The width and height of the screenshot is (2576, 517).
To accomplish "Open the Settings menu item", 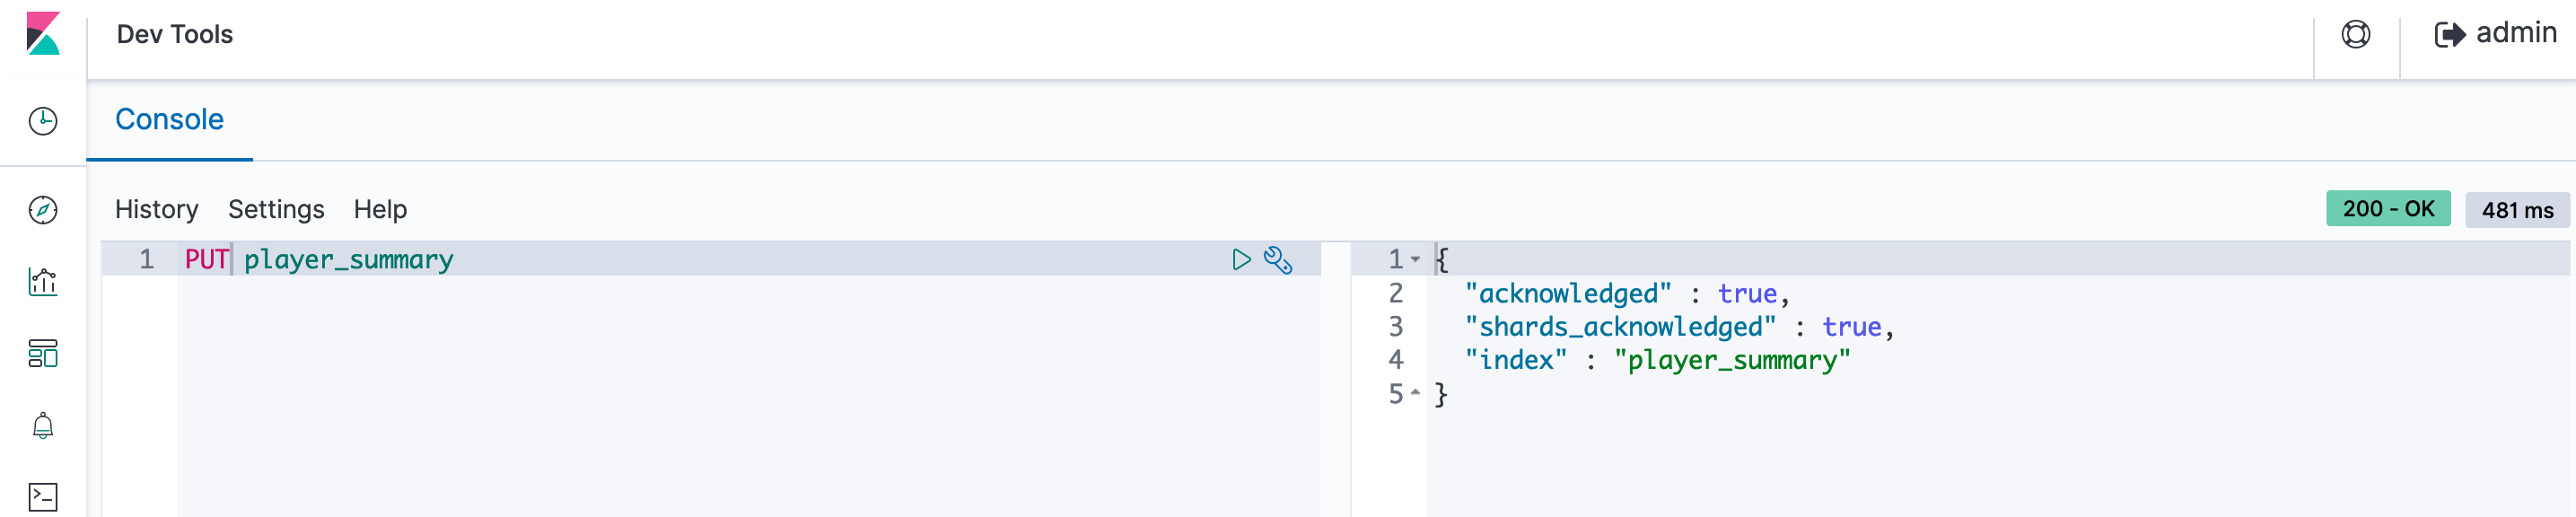I will (x=276, y=209).
